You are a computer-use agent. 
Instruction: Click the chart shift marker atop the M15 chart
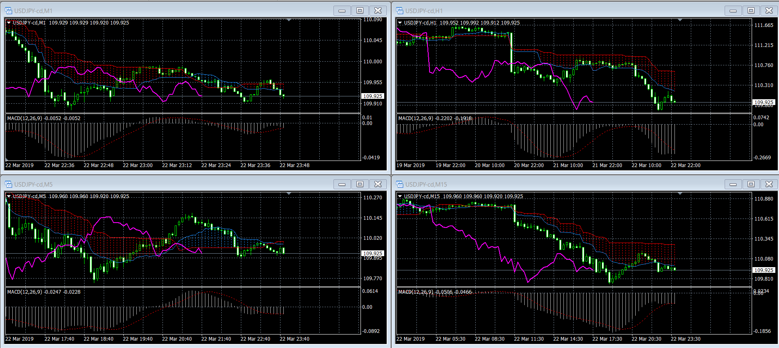pos(680,194)
